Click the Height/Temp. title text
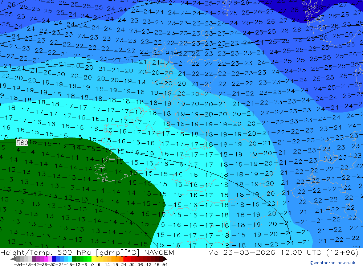Screen dimensions: 363x266 pos(26,253)
